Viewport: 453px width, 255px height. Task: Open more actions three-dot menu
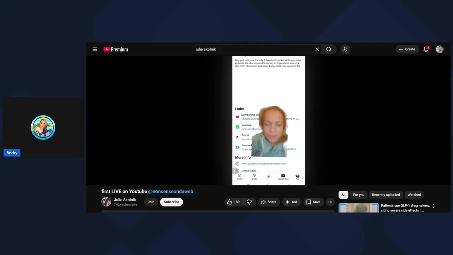coord(330,202)
